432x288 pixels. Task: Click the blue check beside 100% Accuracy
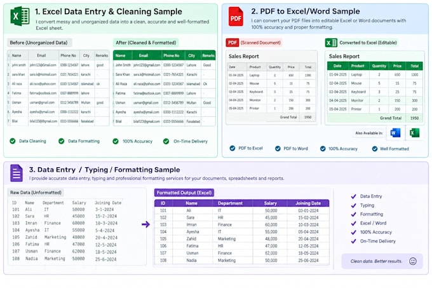323,149
